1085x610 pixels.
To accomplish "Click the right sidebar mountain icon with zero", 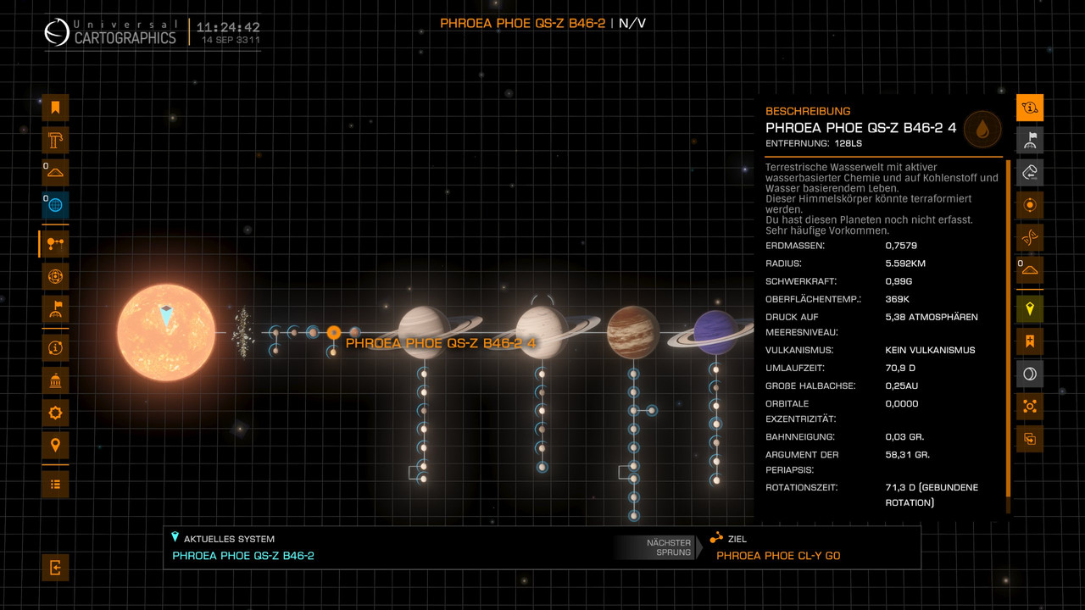I will coord(1030,269).
